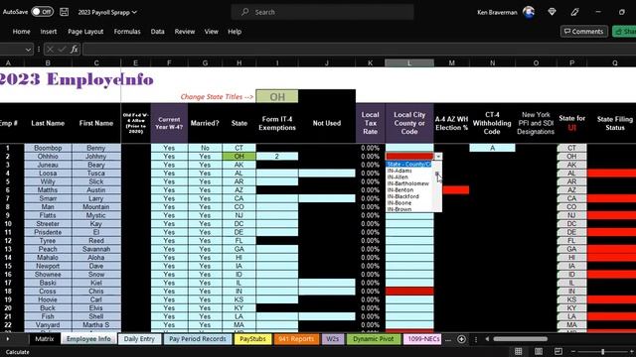Choose IN-Boone from dropdown list
Viewport: 636px width, 357px height.
point(399,203)
